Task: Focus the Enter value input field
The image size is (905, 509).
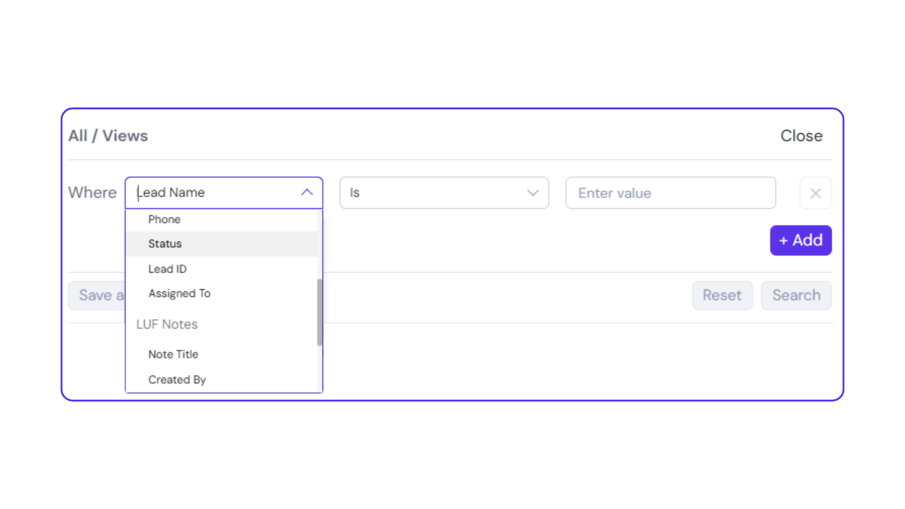Action: (670, 193)
